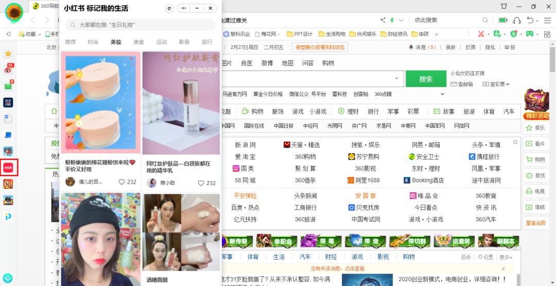556x286 pixels.
Task: Click the green lightning speed-mode icon
Action: point(392,20)
